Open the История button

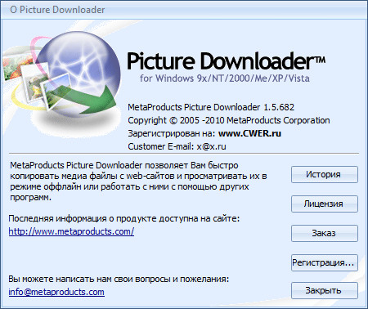tap(325, 174)
